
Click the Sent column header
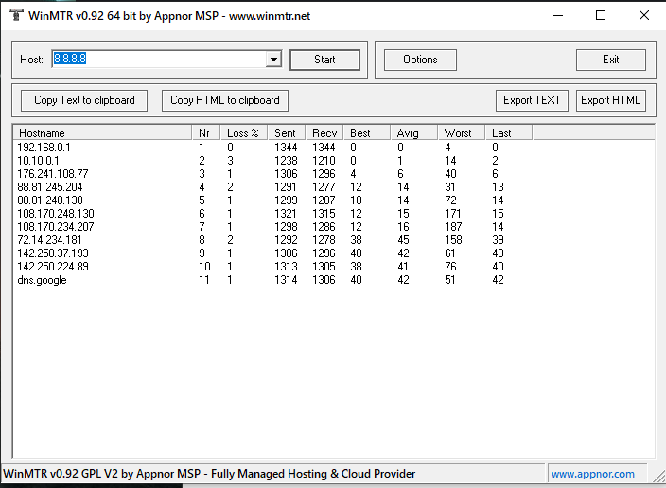tap(287, 133)
